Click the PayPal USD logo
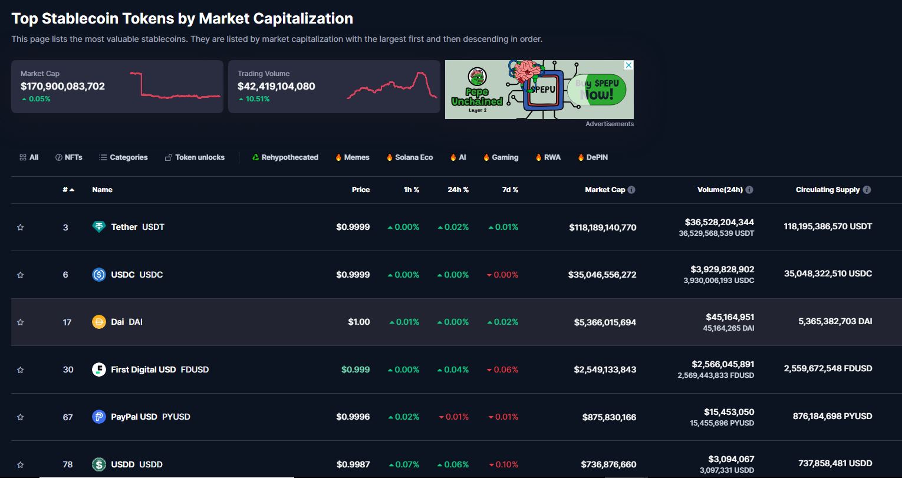 click(x=99, y=417)
